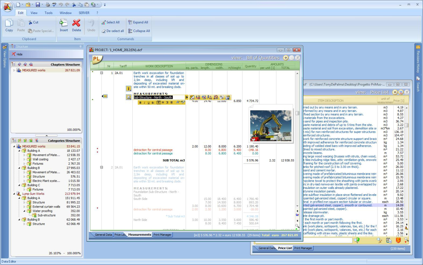Toggle underline in the yellow text toolbar
This screenshot has height=265, width=423.
[148, 102]
